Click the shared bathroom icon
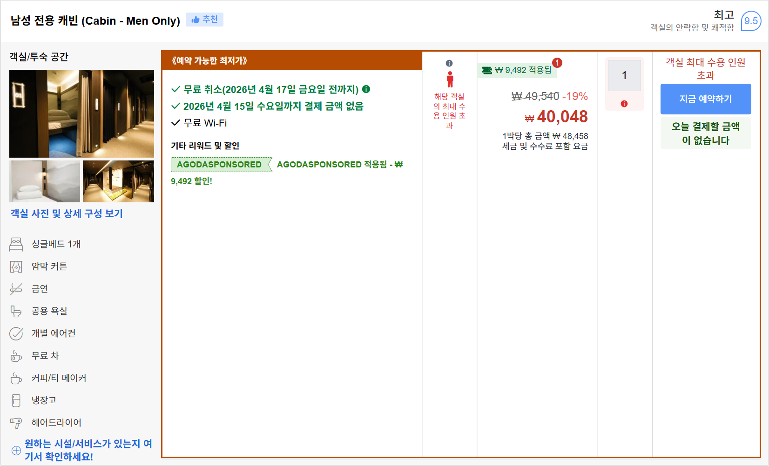 pos(16,311)
